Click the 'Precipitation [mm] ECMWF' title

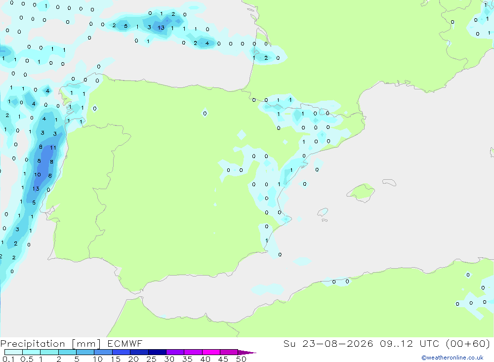pyautogui.click(x=71, y=343)
